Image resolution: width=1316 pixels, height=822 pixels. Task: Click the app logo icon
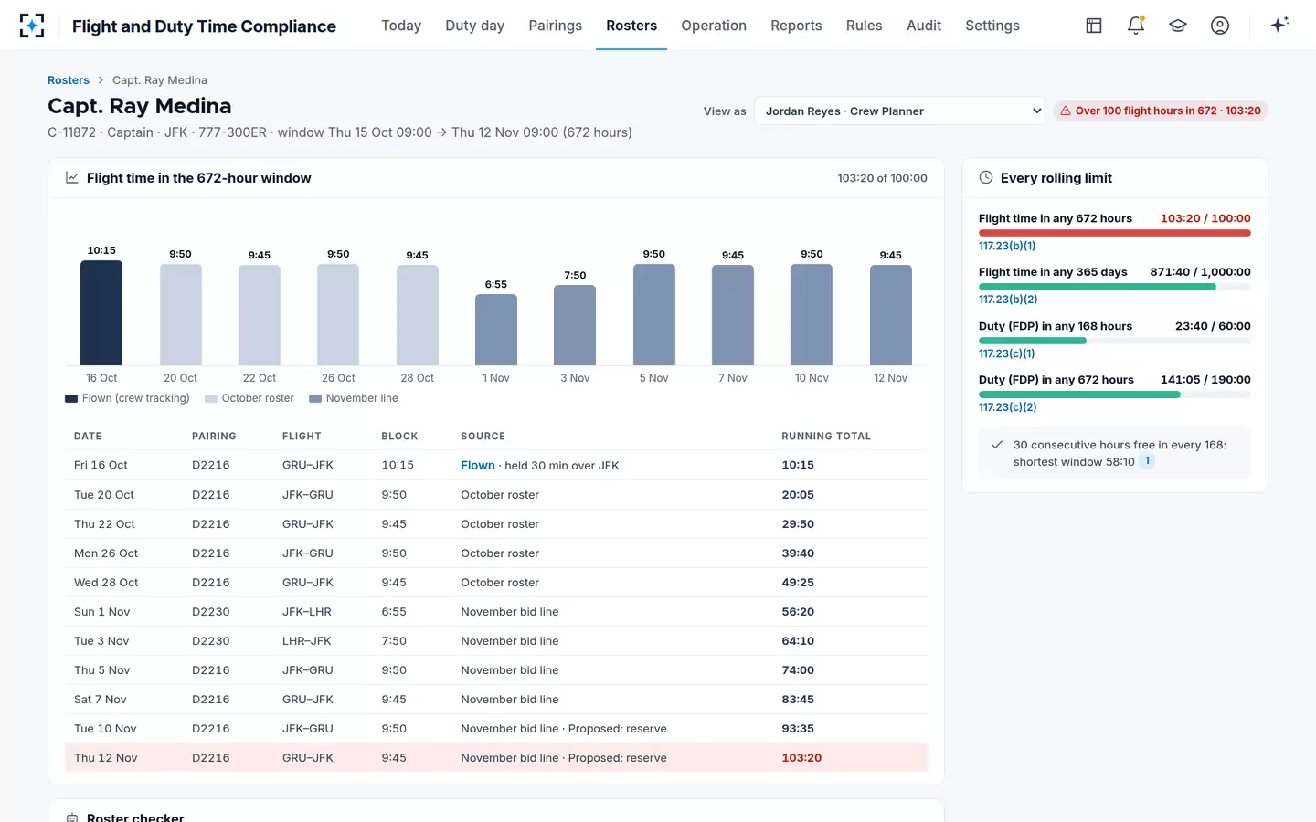pyautogui.click(x=32, y=26)
